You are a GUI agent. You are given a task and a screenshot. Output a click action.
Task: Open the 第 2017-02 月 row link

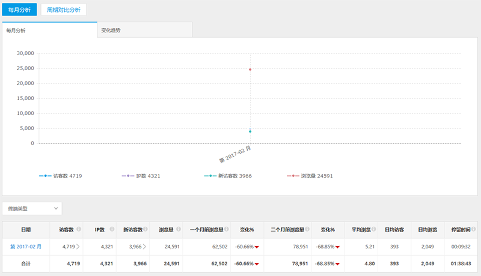click(x=25, y=246)
